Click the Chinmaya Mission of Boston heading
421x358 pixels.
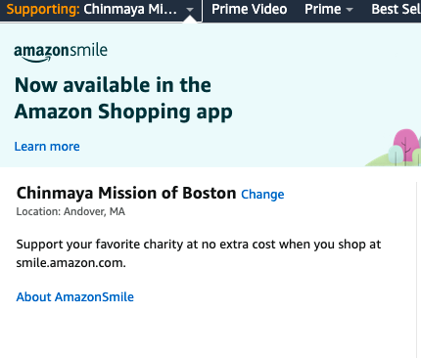[x=126, y=193]
